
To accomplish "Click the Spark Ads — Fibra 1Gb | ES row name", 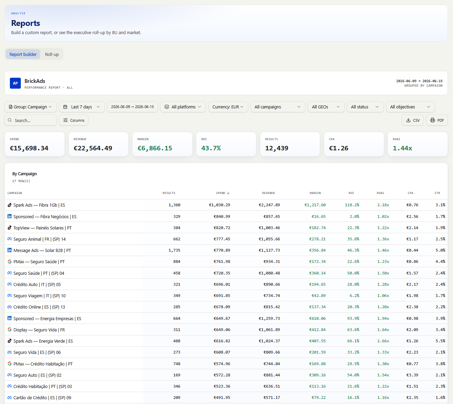I will tap(39, 205).
